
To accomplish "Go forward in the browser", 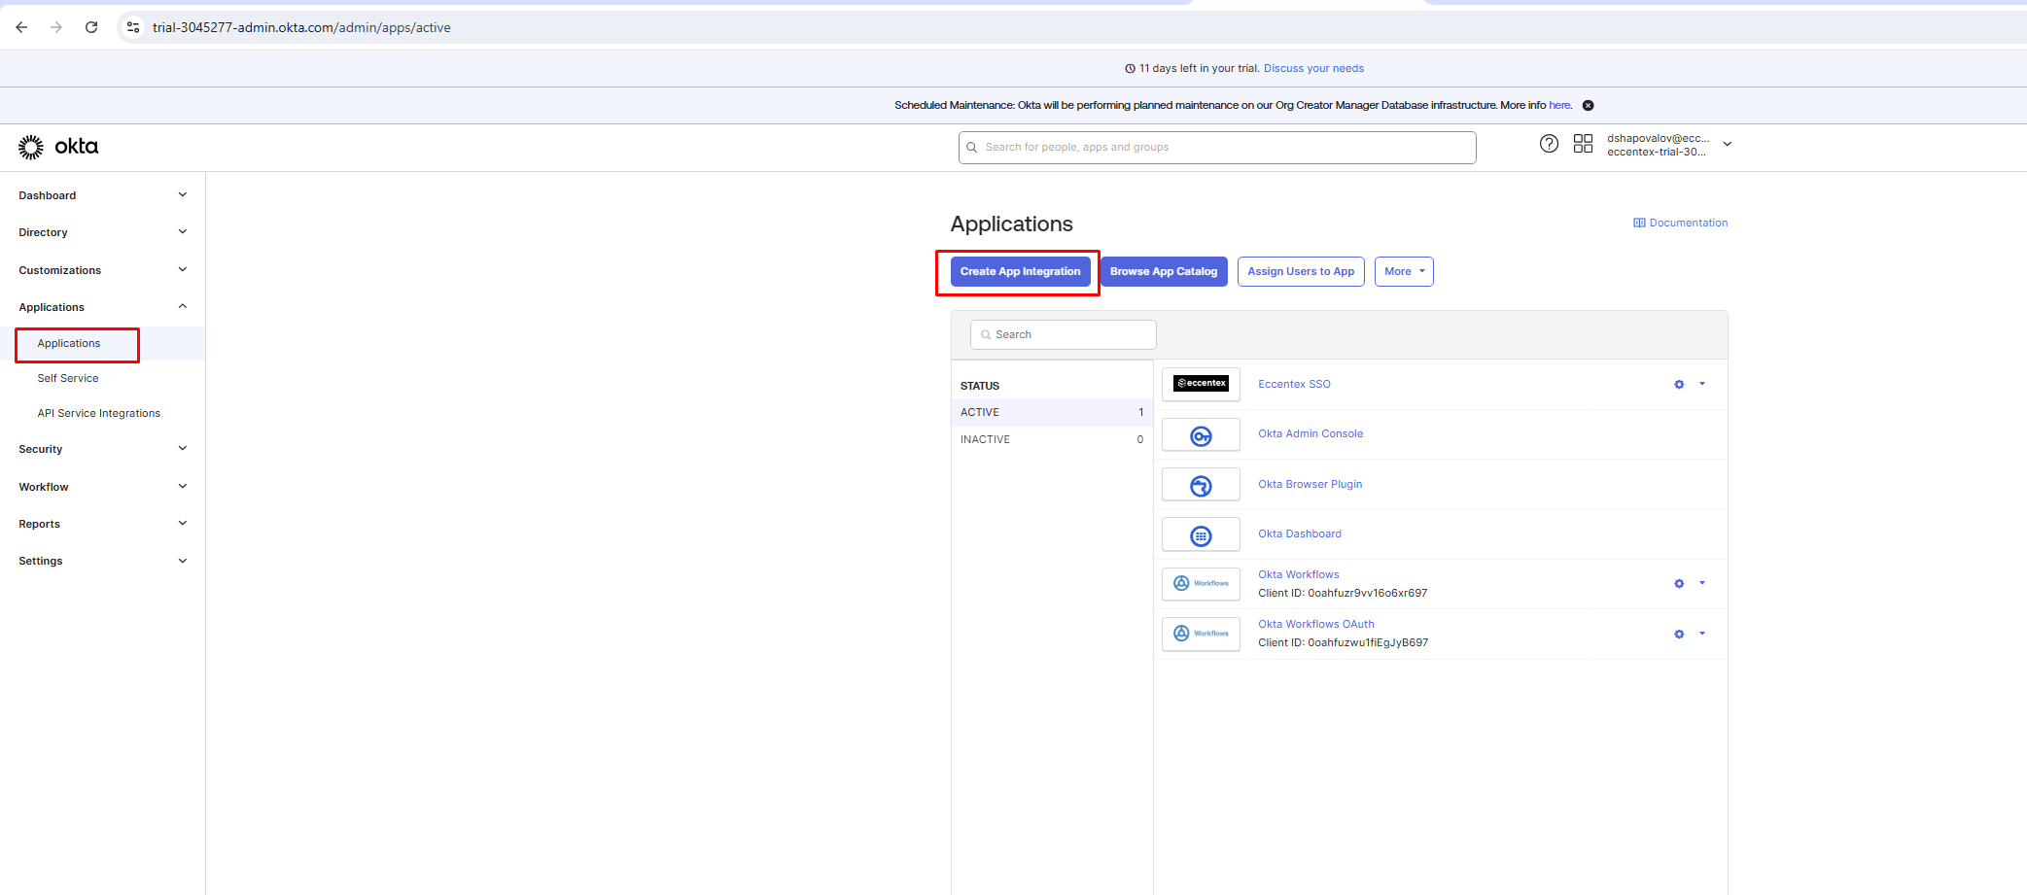I will tap(56, 27).
